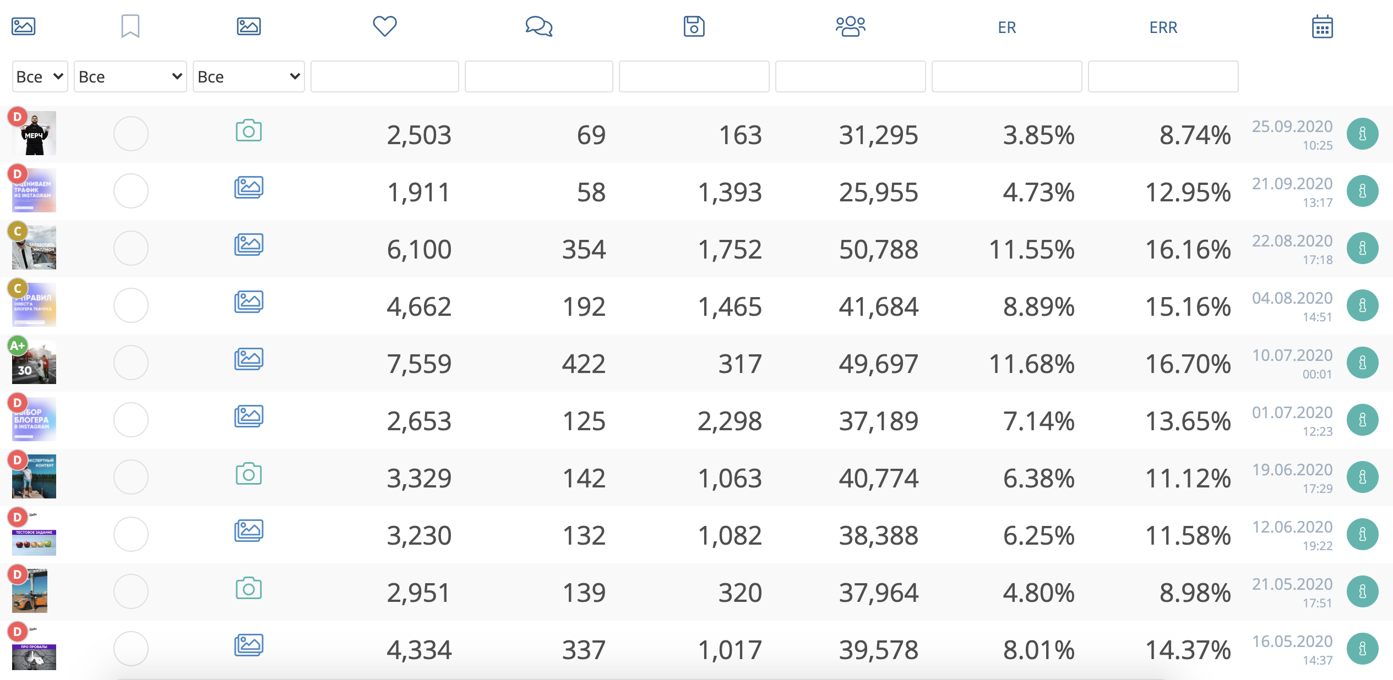Toggle bookmark circle for 2,951 likes post

(x=130, y=591)
